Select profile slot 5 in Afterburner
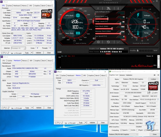 click(151, 51)
